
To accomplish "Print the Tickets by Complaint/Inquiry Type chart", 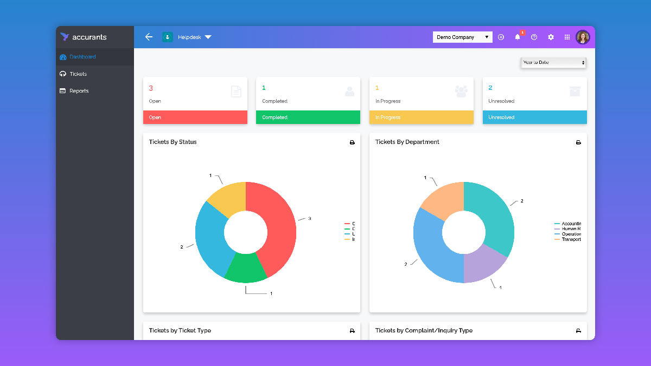I will tap(578, 331).
